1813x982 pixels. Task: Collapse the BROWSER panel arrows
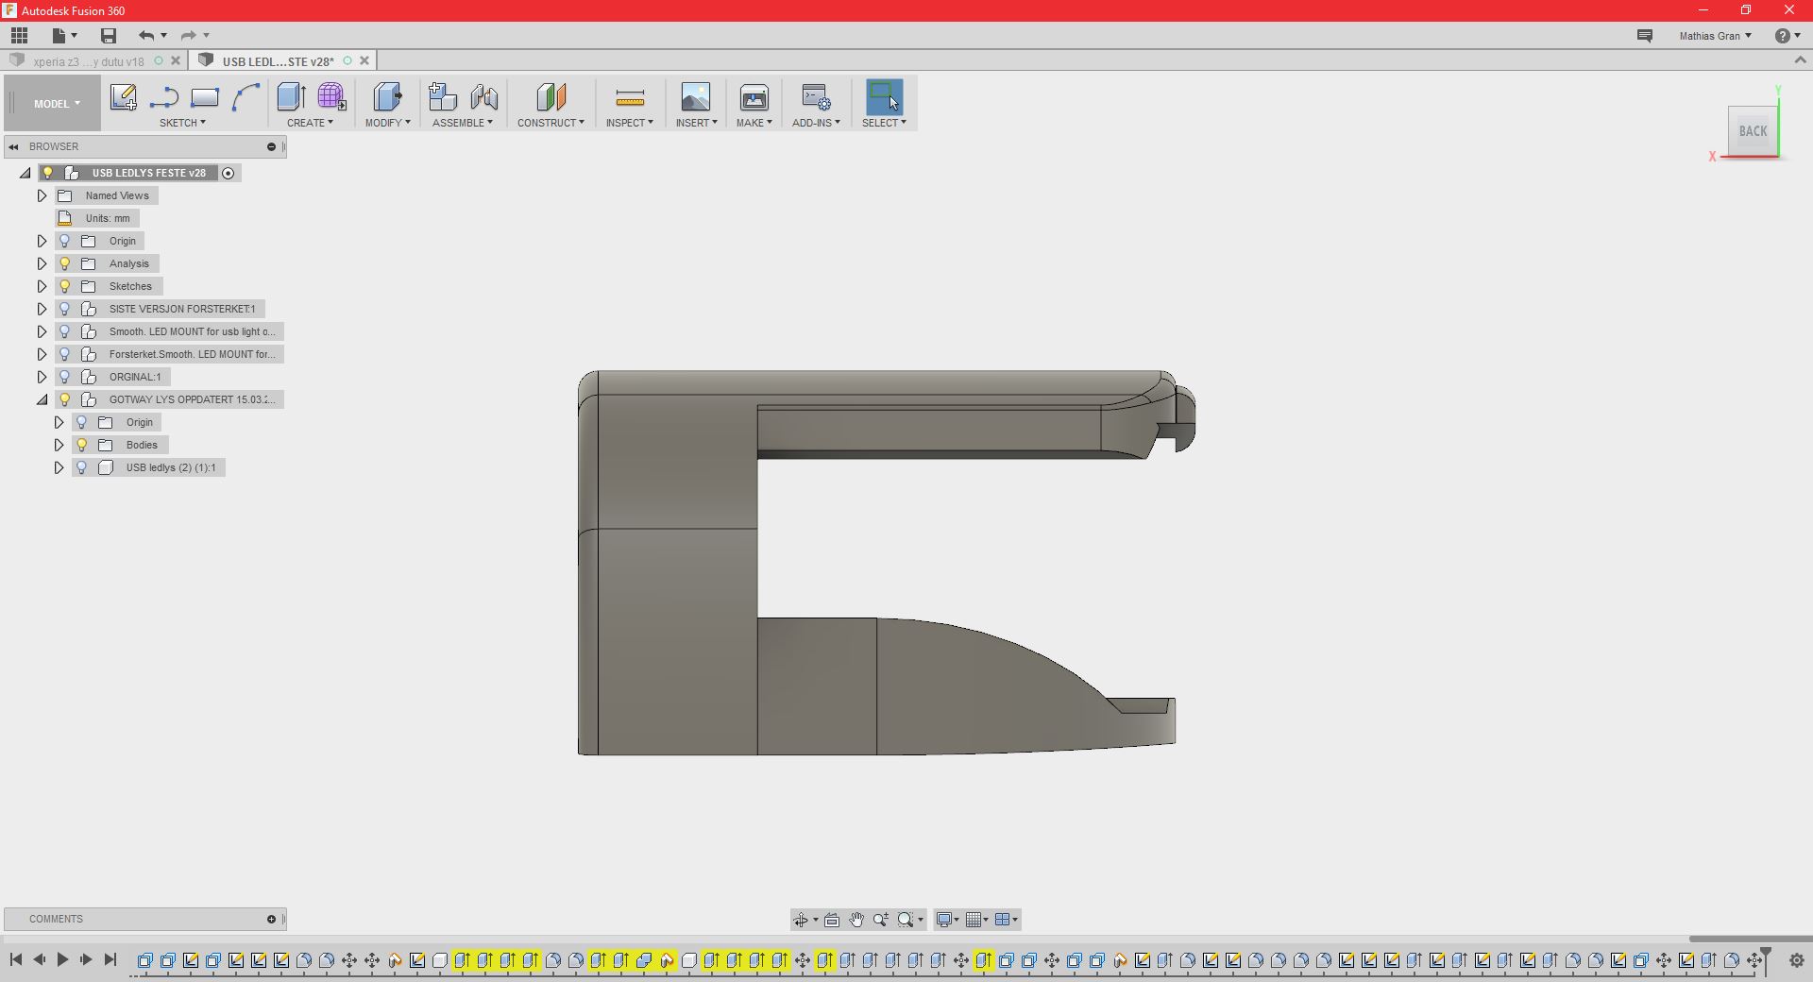[x=14, y=146]
